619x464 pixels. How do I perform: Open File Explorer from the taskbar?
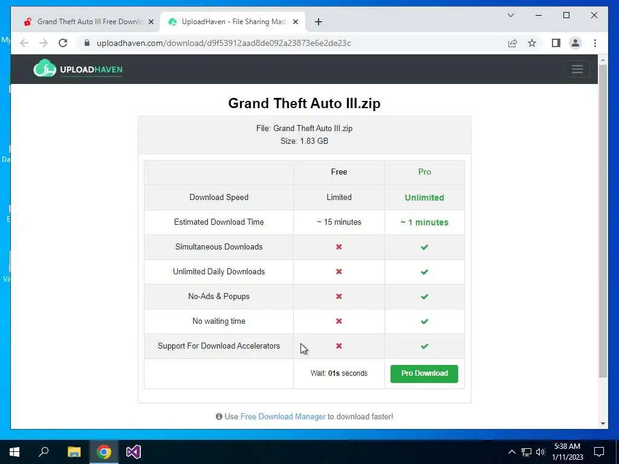coord(74,452)
